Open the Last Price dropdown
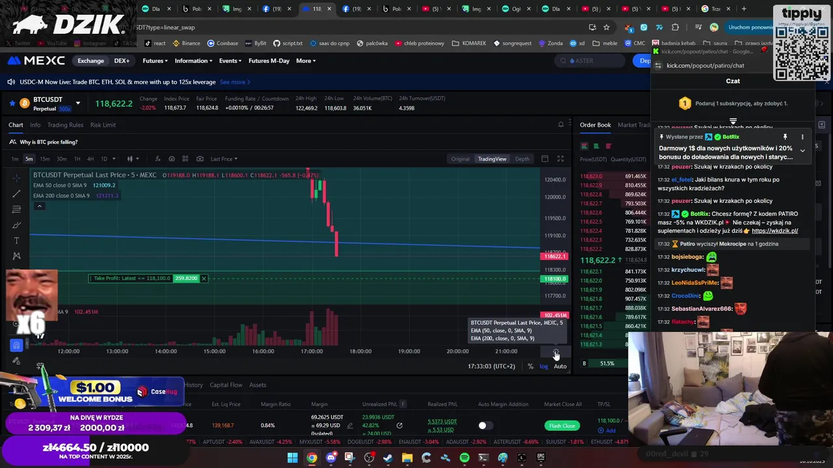 (x=224, y=159)
